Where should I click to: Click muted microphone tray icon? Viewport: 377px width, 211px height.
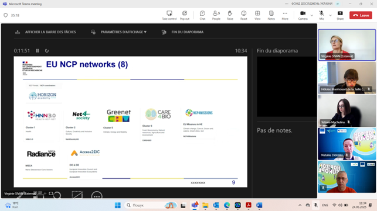(315, 205)
